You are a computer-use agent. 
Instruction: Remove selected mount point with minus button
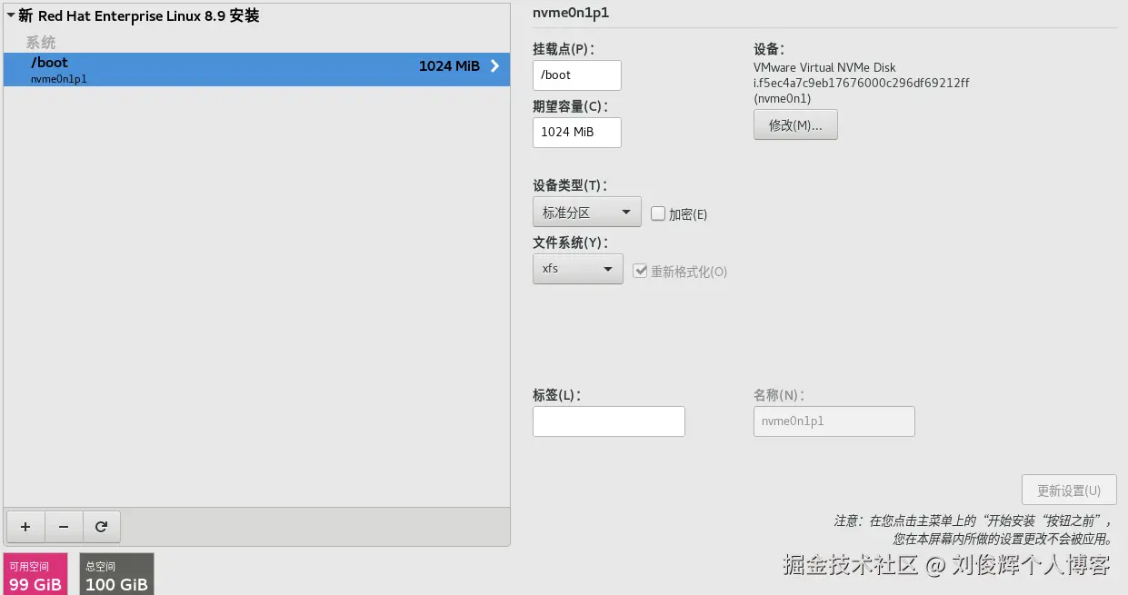pos(64,526)
